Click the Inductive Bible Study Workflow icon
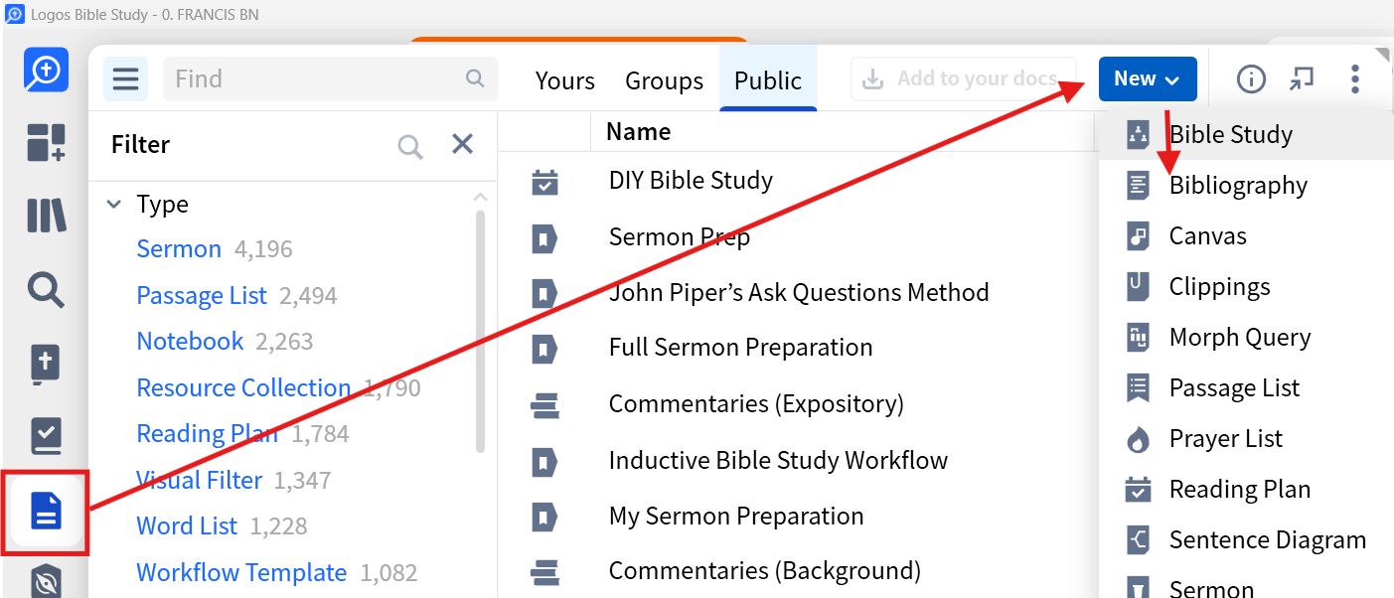The width and height of the screenshot is (1394, 598). click(543, 462)
